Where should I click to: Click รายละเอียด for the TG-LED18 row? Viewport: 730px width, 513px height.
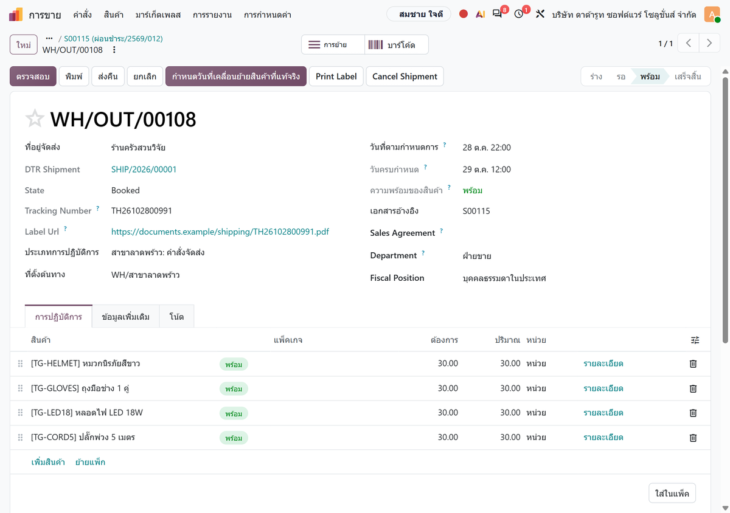603,413
